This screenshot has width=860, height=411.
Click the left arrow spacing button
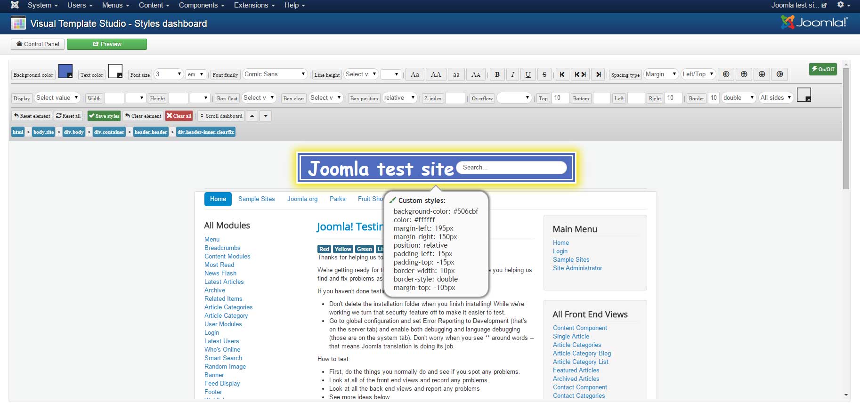pyautogui.click(x=726, y=74)
